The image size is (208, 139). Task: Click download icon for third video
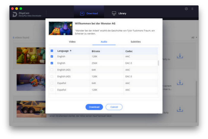(180, 109)
